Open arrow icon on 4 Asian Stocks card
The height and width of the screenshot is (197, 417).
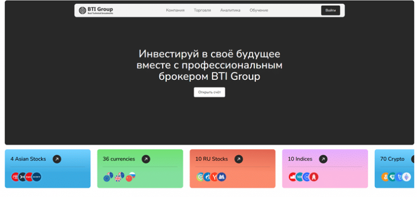click(57, 159)
